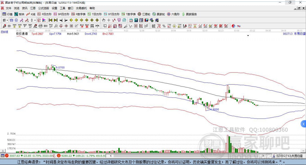
Task: Click the Tp=8.2667 indicator value
Action: 37,34
